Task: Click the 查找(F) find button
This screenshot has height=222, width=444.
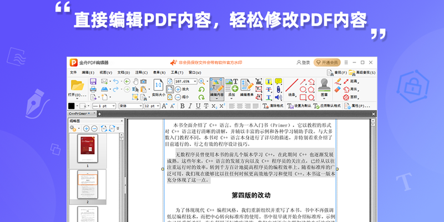Action: point(337,73)
